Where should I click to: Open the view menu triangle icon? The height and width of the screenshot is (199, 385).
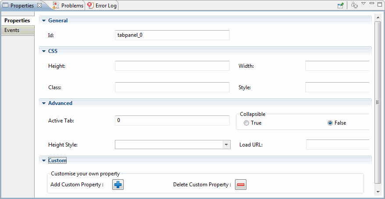coord(364,3)
